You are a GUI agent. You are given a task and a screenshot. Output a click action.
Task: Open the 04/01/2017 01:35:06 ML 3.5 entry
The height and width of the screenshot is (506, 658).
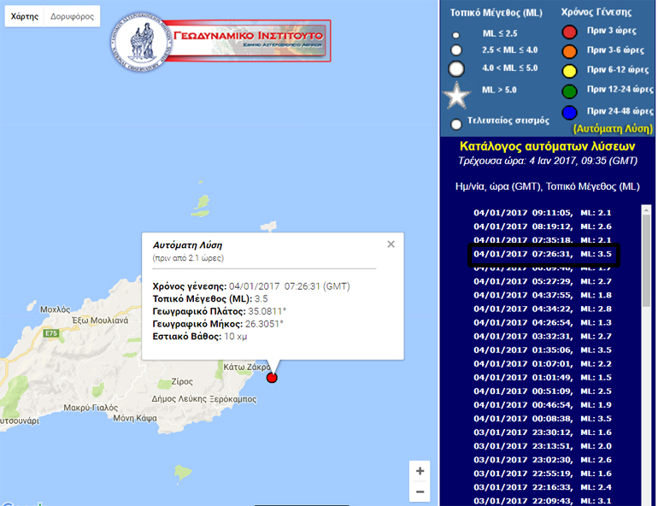[x=543, y=350]
